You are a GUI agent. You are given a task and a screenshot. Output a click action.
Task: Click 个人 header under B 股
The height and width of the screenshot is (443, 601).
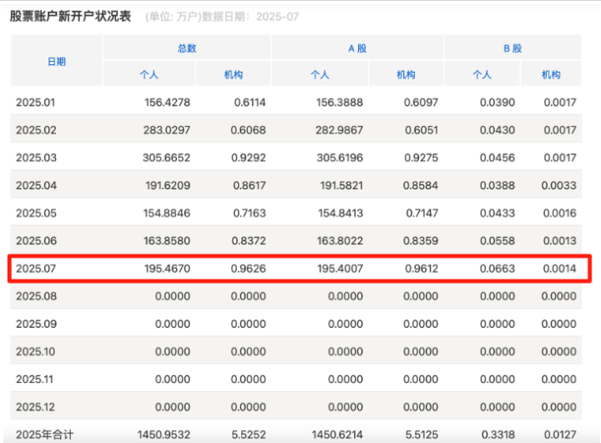(x=482, y=74)
